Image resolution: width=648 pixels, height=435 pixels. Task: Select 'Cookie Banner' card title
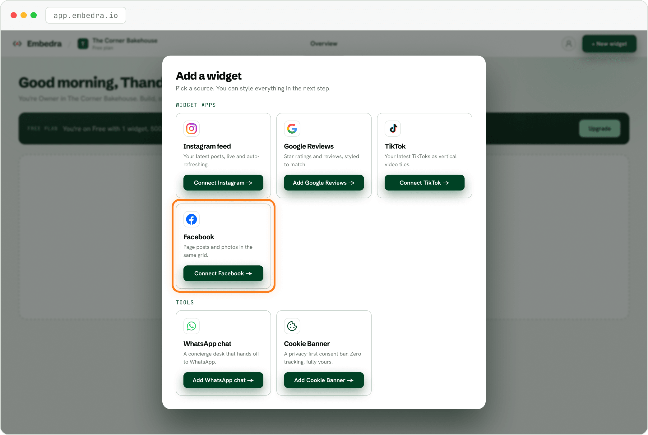[307, 344]
